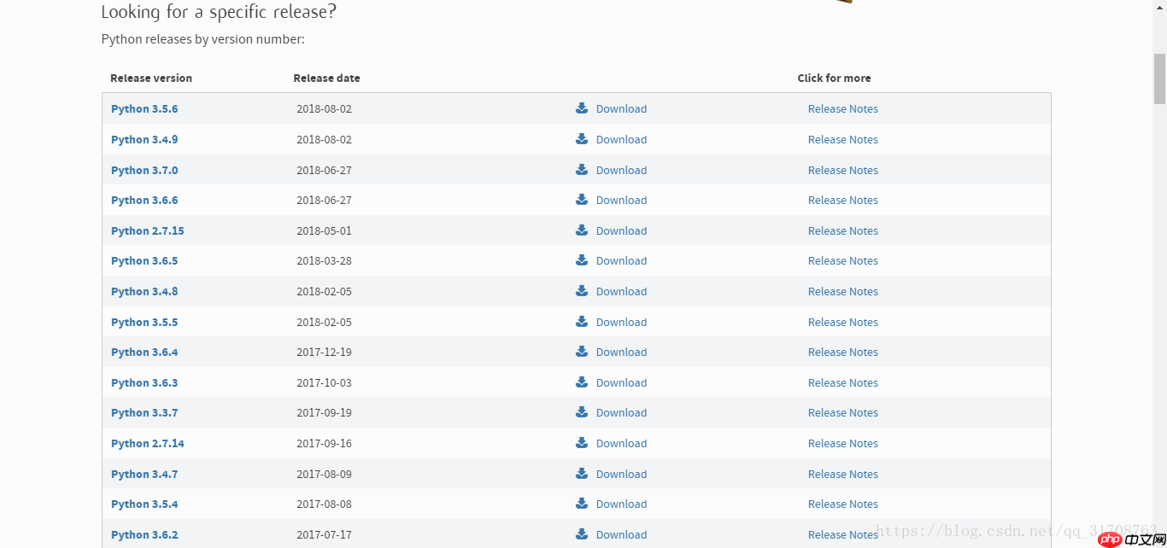Screen dimensions: 1167x548
Task: Click Download text for Python 3.6.3
Action: click(x=621, y=383)
